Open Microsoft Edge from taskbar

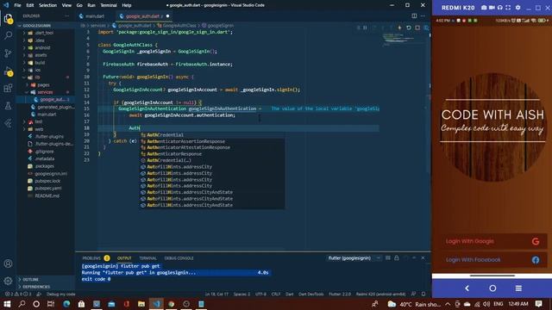click(x=66, y=304)
